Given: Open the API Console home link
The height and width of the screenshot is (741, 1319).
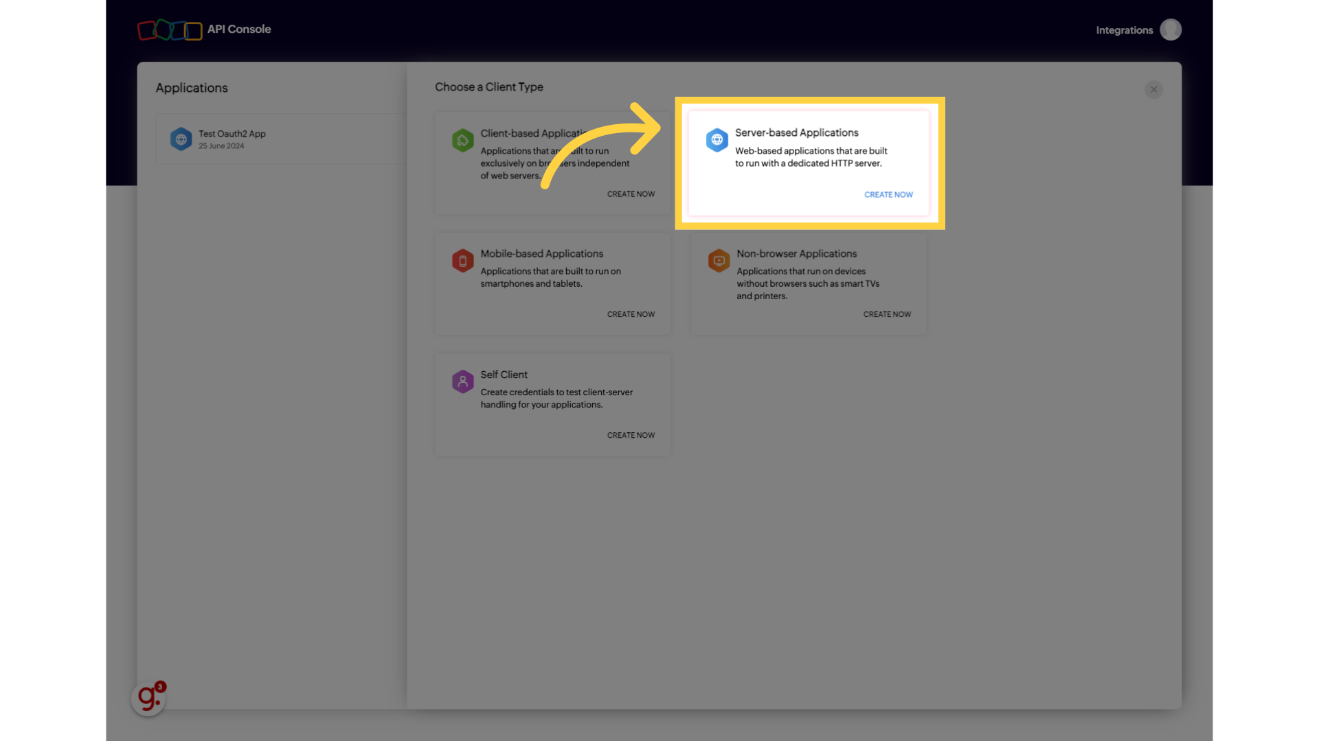Looking at the screenshot, I should [x=239, y=29].
